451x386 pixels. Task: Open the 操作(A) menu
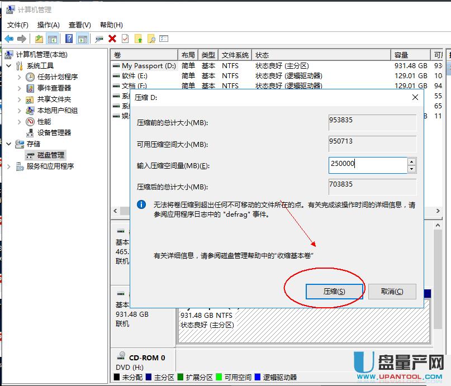48,25
